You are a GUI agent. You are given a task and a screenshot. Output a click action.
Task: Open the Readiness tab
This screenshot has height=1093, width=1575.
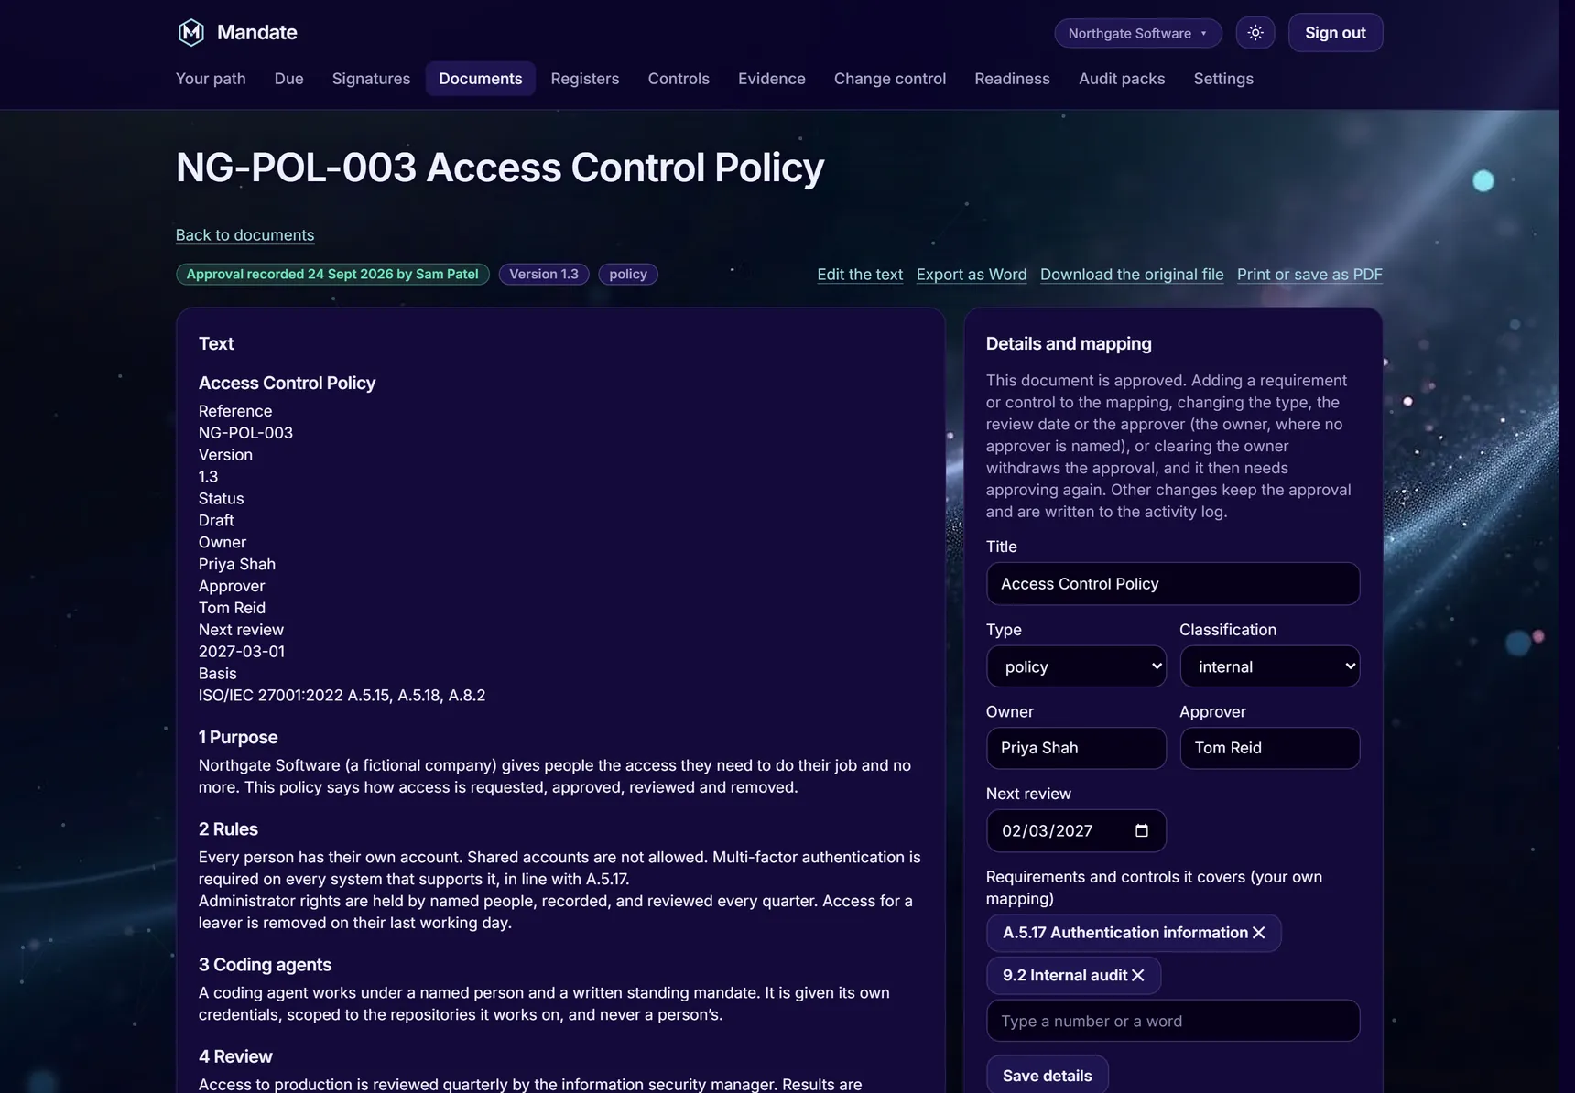tap(1012, 79)
